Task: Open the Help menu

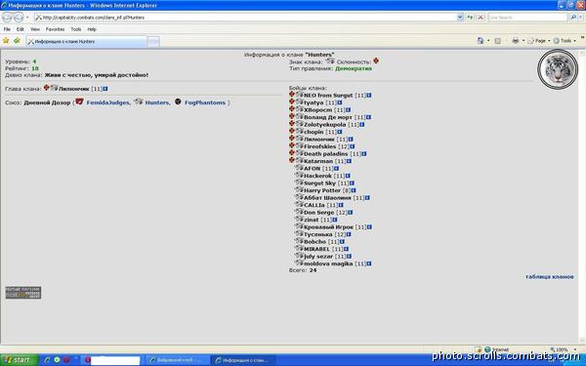Action: tap(92, 29)
